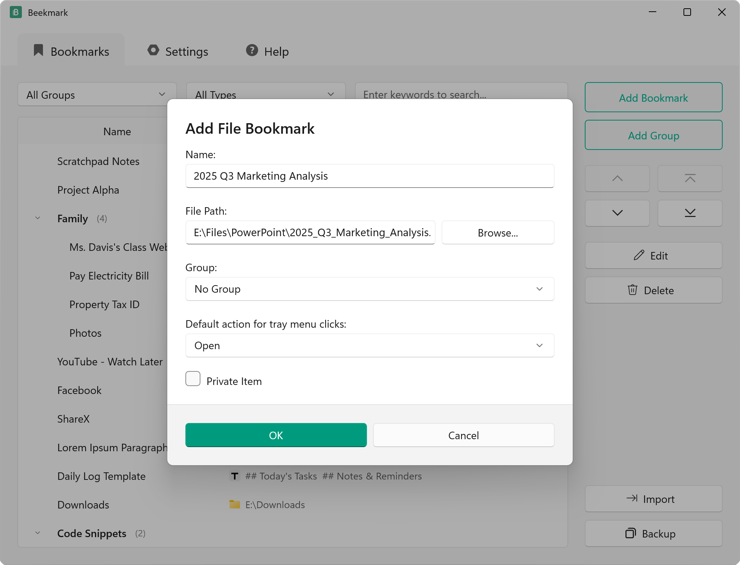Click the keyword search box

pos(461,91)
